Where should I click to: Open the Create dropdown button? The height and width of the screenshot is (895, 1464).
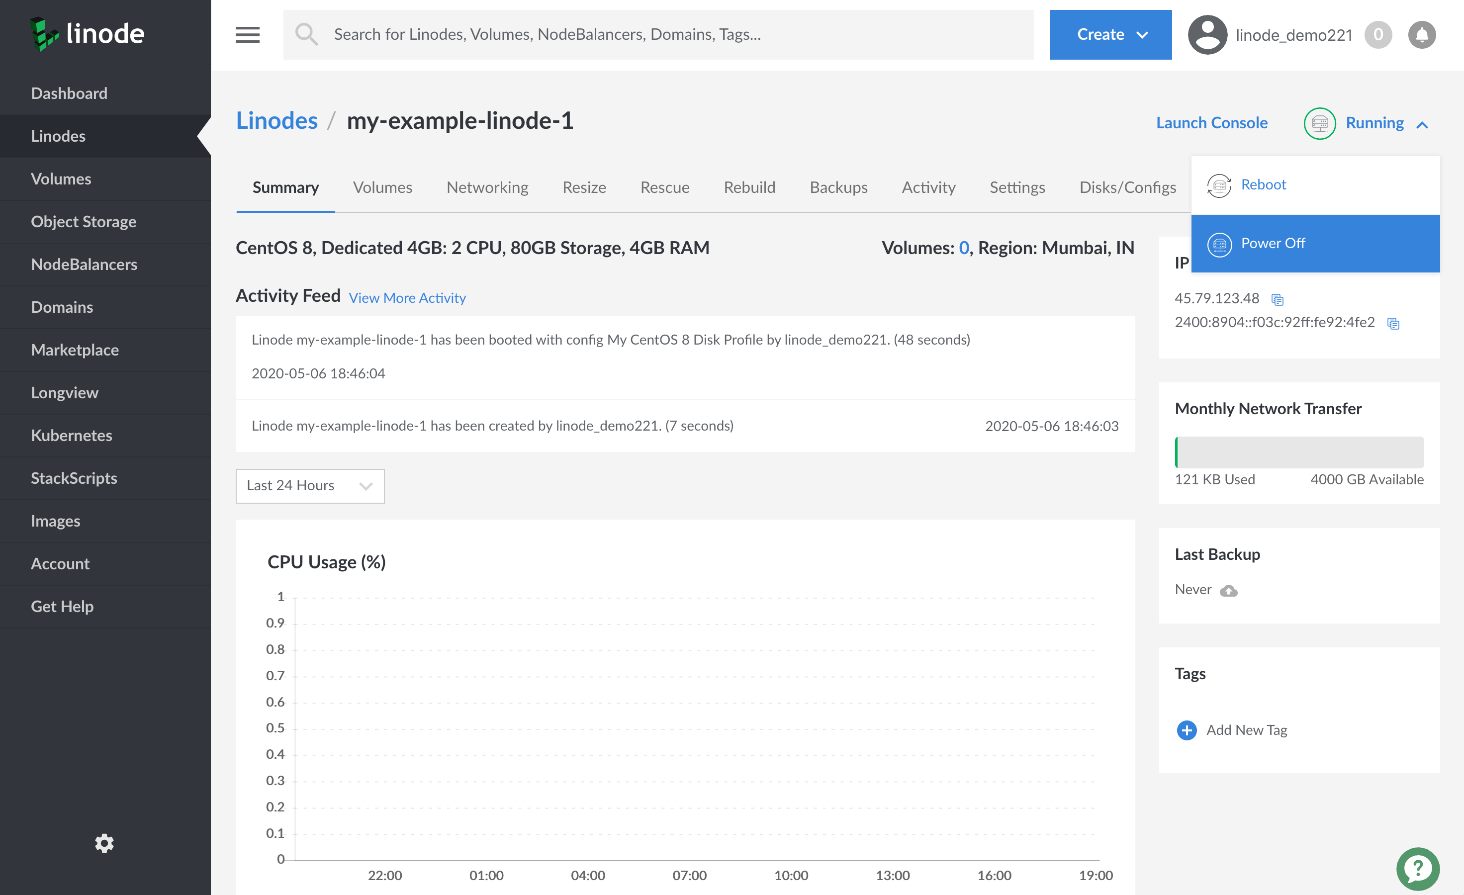coord(1110,34)
